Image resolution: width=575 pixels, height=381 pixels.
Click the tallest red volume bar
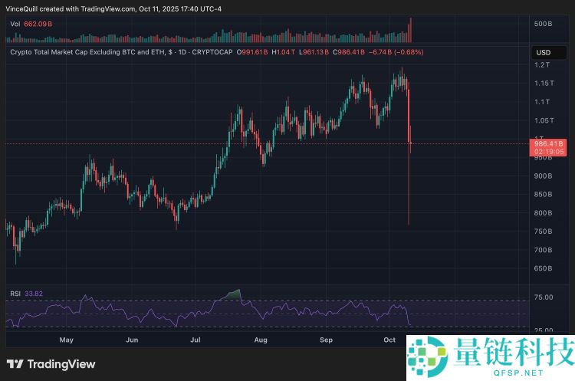(x=411, y=31)
